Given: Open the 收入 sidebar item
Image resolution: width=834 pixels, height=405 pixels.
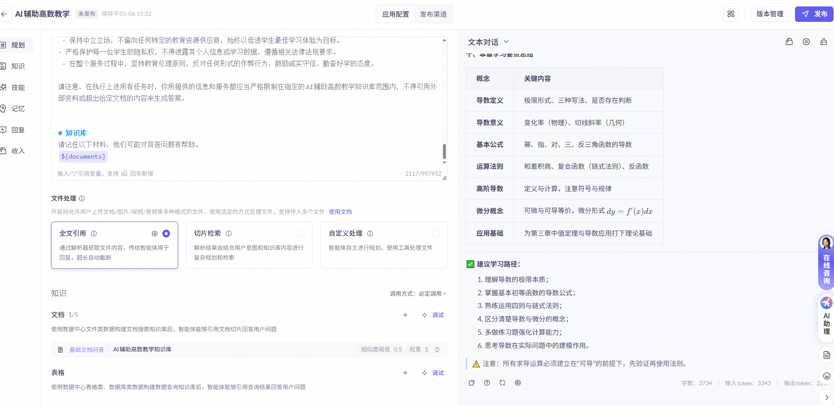Looking at the screenshot, I should pos(18,151).
